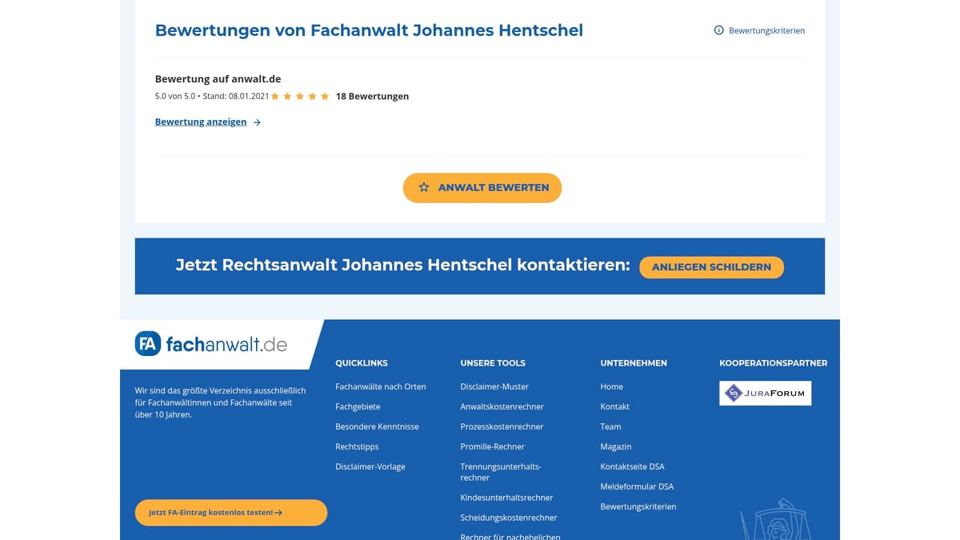The height and width of the screenshot is (540, 960).
Task: Click the first star of the rating
Action: click(x=275, y=96)
